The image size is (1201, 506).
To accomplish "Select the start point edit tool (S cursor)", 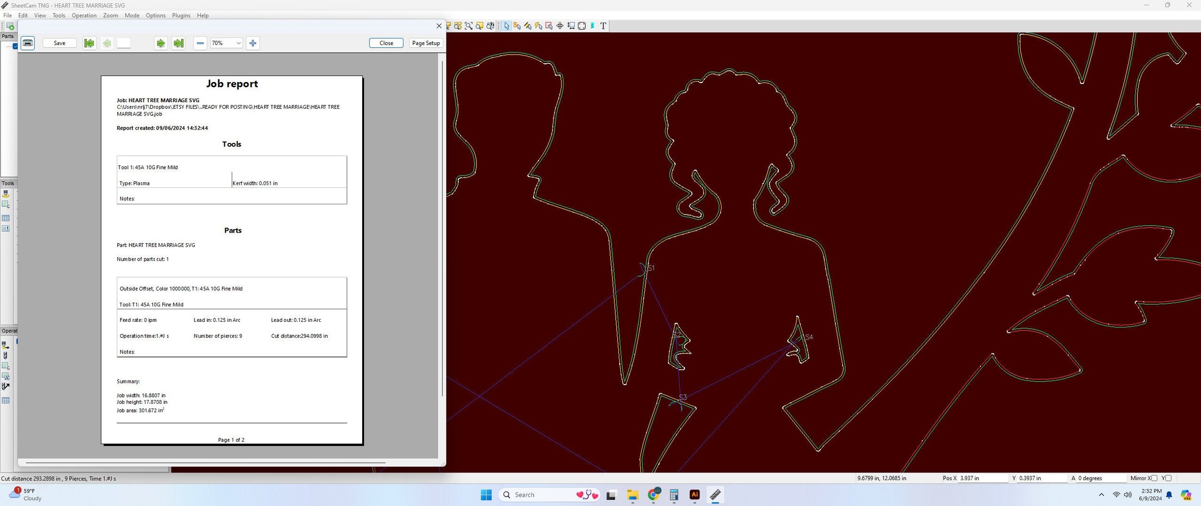I will click(x=517, y=26).
